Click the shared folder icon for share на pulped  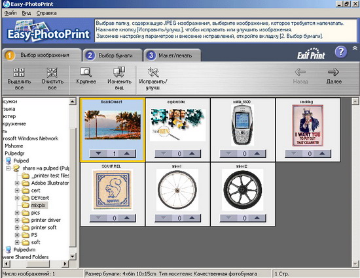tap(16, 168)
